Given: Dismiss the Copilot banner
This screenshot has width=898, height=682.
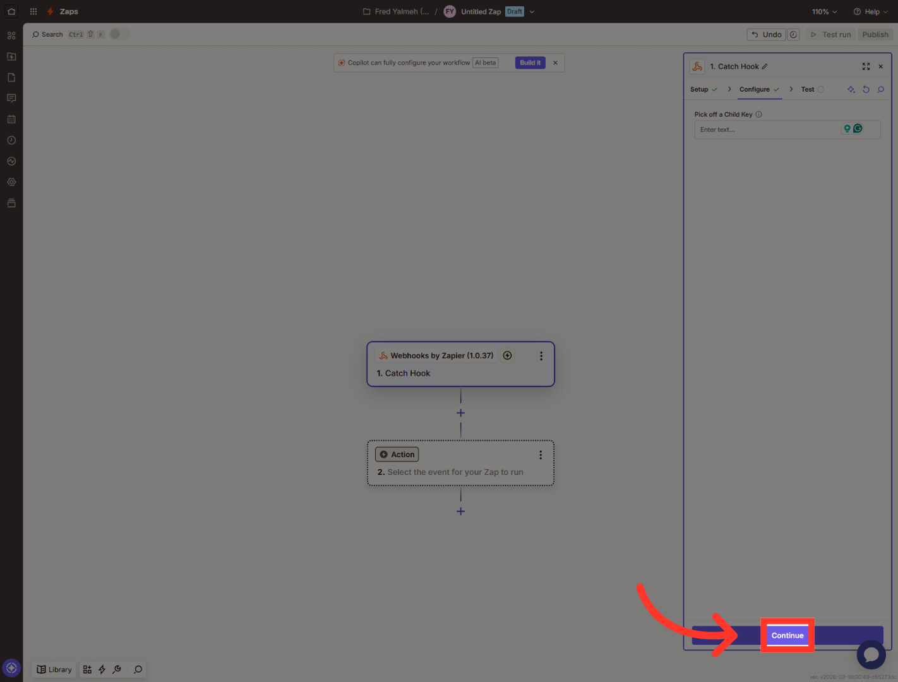Looking at the screenshot, I should 555,63.
